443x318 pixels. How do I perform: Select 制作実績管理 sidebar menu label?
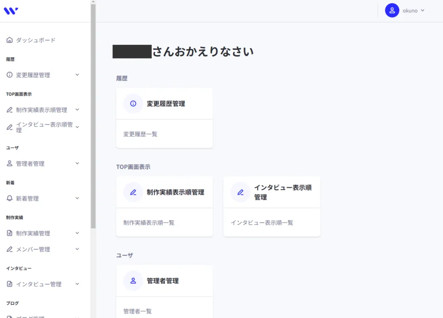click(33, 233)
